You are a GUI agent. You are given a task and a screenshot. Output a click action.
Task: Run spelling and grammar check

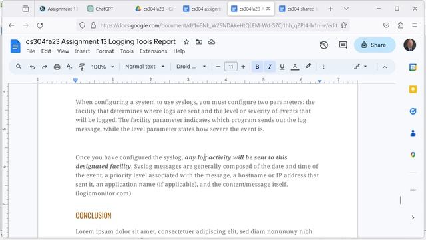pos(69,67)
